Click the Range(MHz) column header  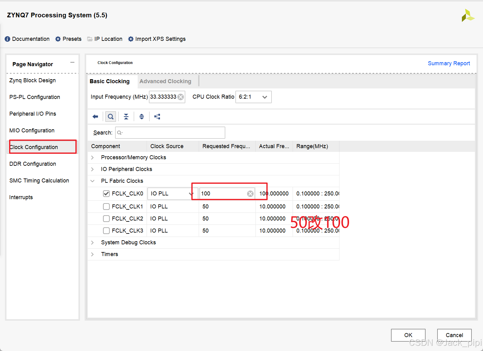[316, 146]
